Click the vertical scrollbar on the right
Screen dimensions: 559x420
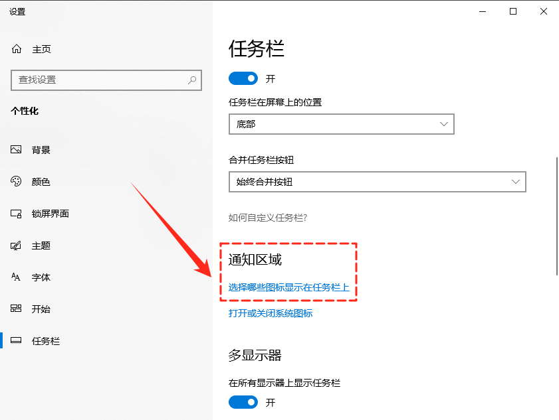[x=556, y=216]
